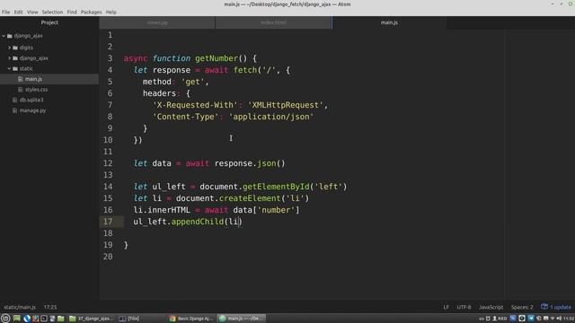Collapse the static folder chevron
The height and width of the screenshot is (323, 575).
pos(10,68)
